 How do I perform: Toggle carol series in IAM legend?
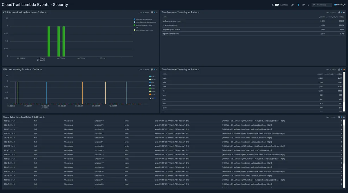tap(153, 76)
